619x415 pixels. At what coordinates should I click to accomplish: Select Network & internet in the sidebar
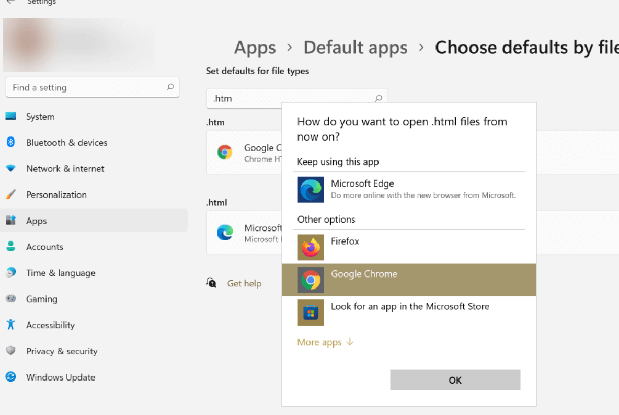pyautogui.click(x=65, y=169)
